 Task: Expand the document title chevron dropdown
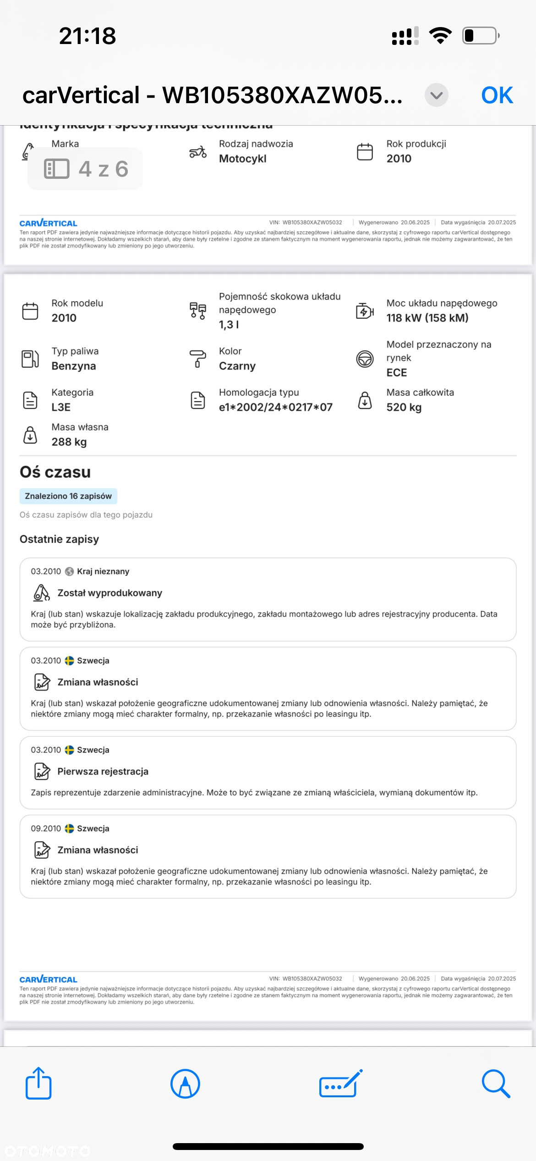coord(437,95)
